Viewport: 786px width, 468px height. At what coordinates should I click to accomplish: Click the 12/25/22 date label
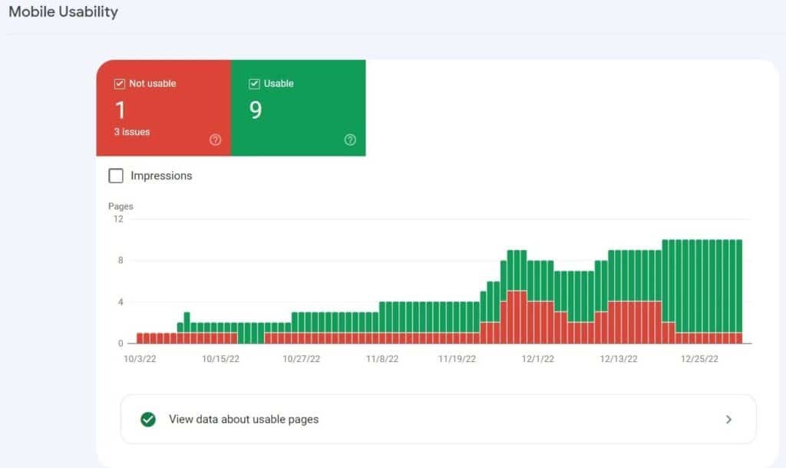coord(699,359)
